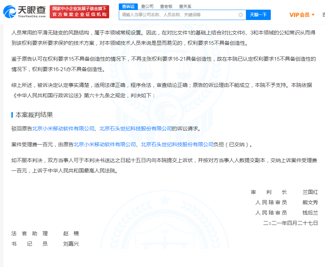
Task: Click the red official certification badge banner
Action: click(x=80, y=11)
